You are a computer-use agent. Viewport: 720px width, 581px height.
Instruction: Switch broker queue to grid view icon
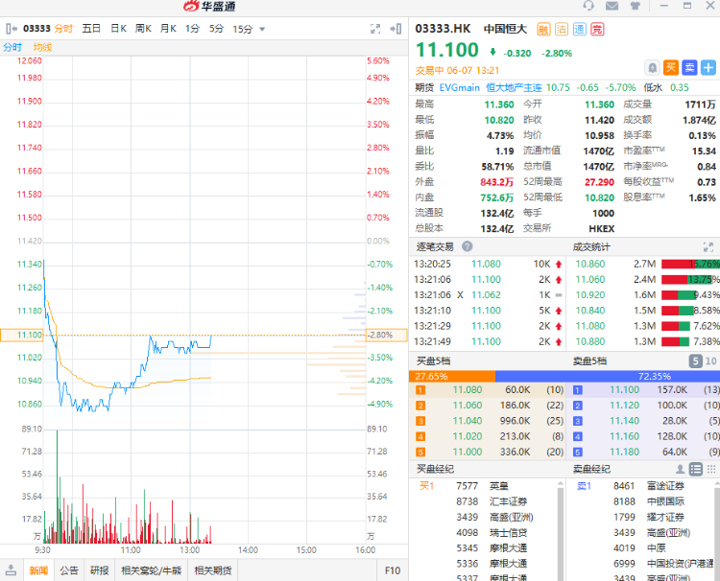711,469
